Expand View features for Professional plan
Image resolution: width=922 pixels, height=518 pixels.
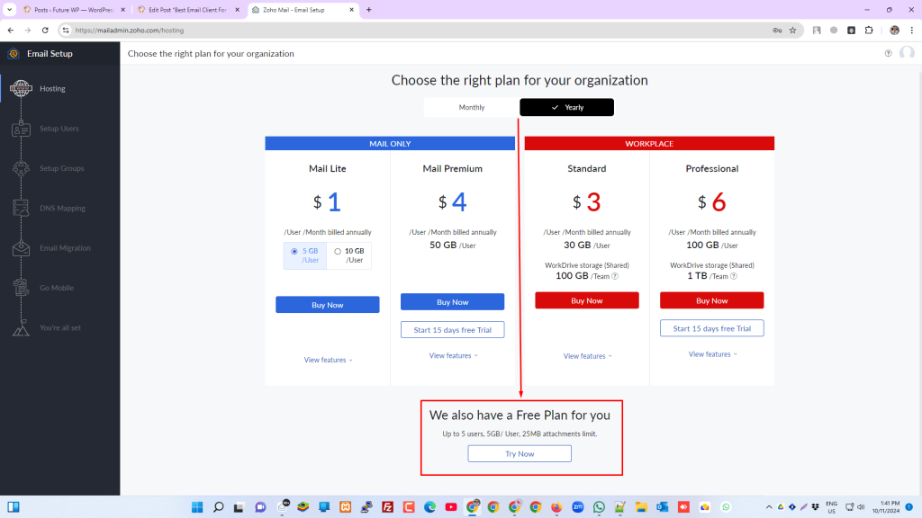pyautogui.click(x=712, y=354)
